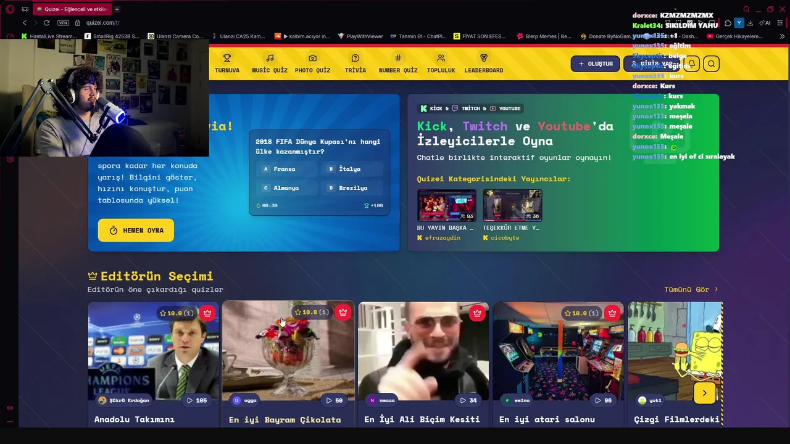This screenshot has width=790, height=444.
Task: Click the Giriş Yap login button
Action: [651, 64]
